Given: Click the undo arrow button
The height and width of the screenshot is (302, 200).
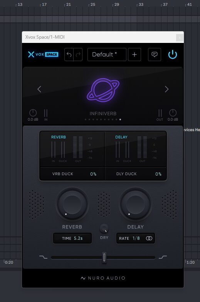Looking at the screenshot, I should point(69,55).
